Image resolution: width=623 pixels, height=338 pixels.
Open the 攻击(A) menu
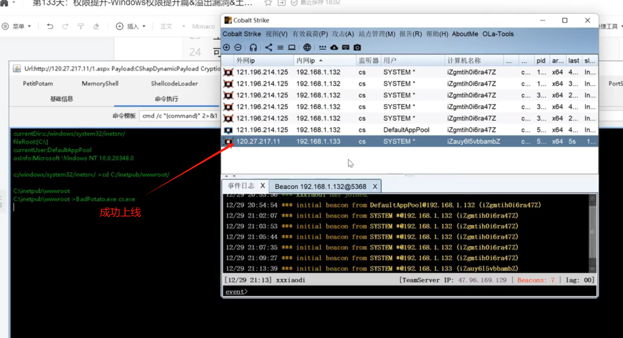(x=343, y=34)
